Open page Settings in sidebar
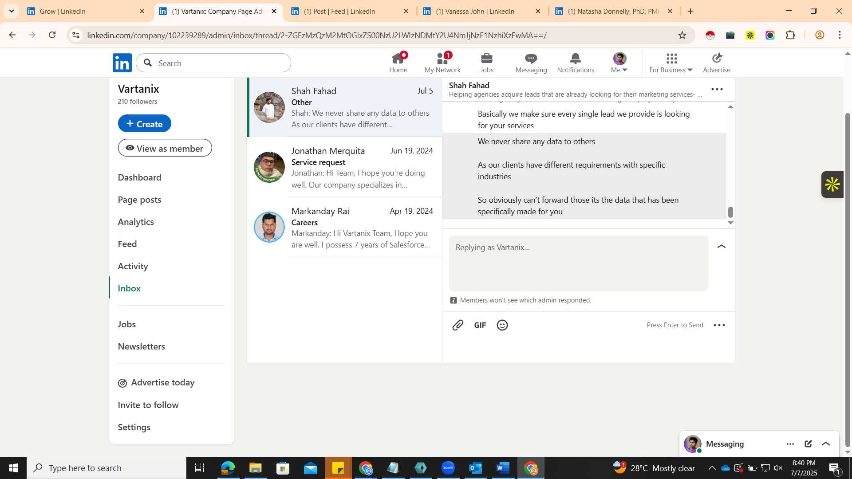 pyautogui.click(x=134, y=427)
